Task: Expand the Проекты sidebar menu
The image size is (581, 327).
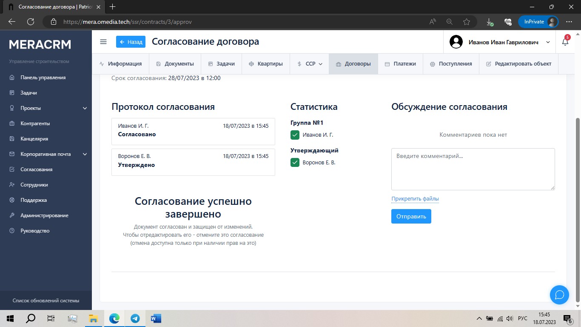Action: (85, 108)
